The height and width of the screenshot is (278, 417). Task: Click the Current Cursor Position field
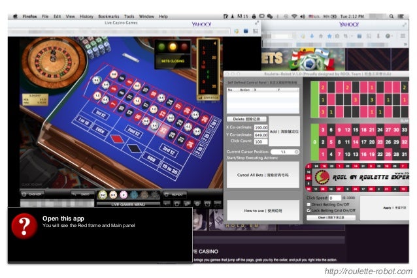[x=284, y=151]
